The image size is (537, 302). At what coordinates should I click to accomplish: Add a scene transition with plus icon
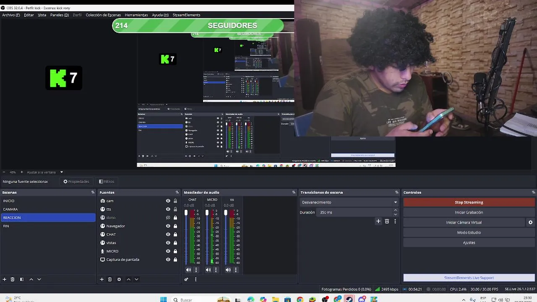tap(378, 221)
